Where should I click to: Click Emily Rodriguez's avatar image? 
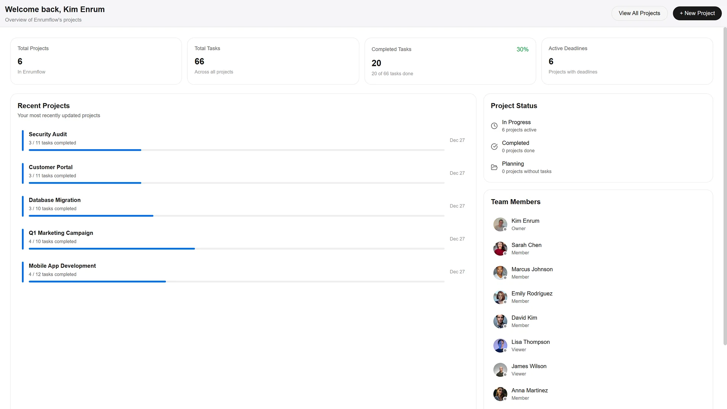[x=500, y=297]
